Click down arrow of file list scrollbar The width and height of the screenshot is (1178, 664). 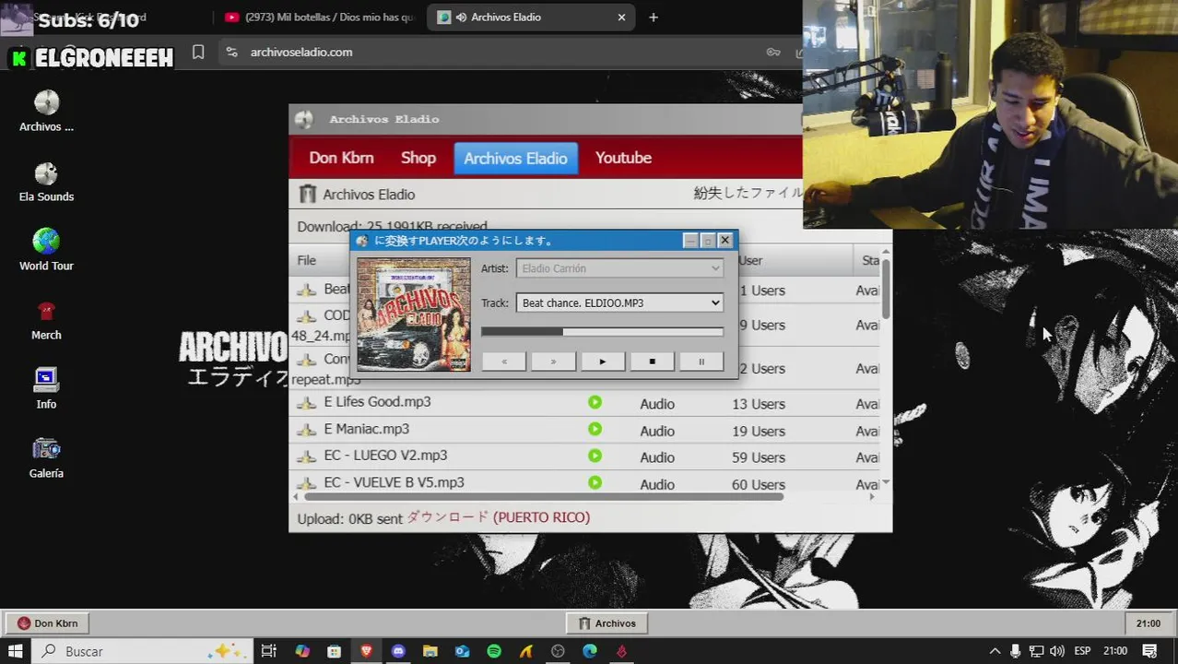[886, 482]
